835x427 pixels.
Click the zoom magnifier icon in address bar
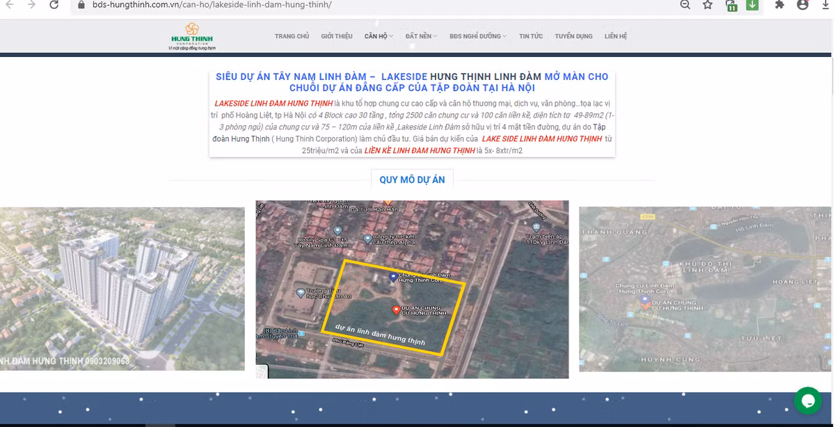(685, 5)
